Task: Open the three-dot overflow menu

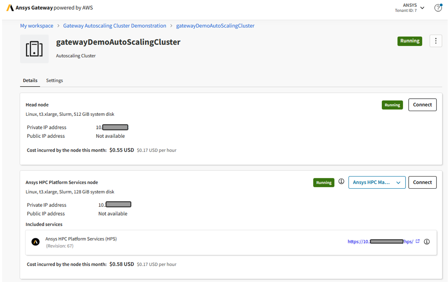Action: click(436, 41)
